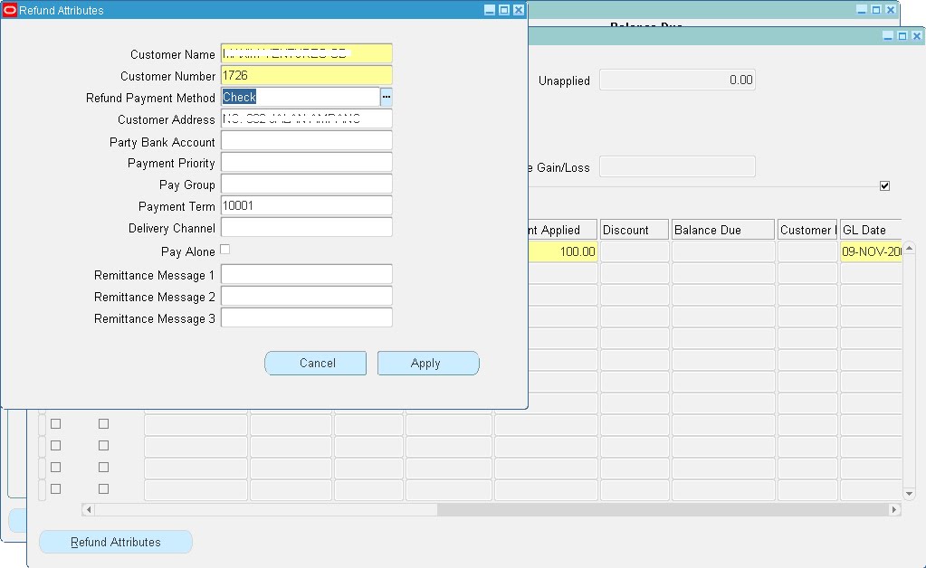The width and height of the screenshot is (926, 568).
Task: Select the GL Date cell showing 09-NOV-20
Action: tap(871, 251)
